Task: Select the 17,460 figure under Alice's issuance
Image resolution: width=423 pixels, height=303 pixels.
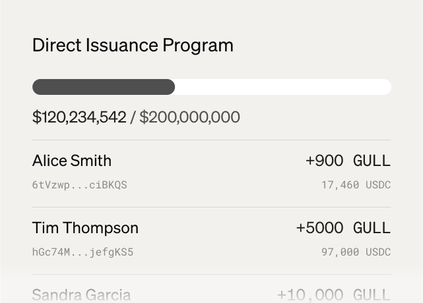Action: [x=340, y=185]
